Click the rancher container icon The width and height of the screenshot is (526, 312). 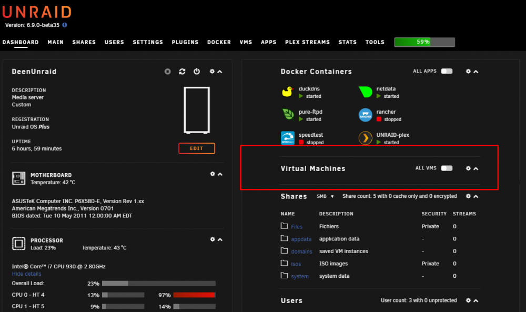tap(366, 115)
